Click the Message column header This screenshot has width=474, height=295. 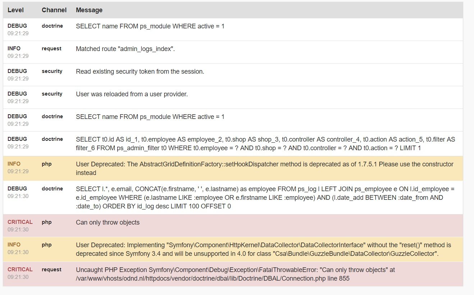point(89,10)
